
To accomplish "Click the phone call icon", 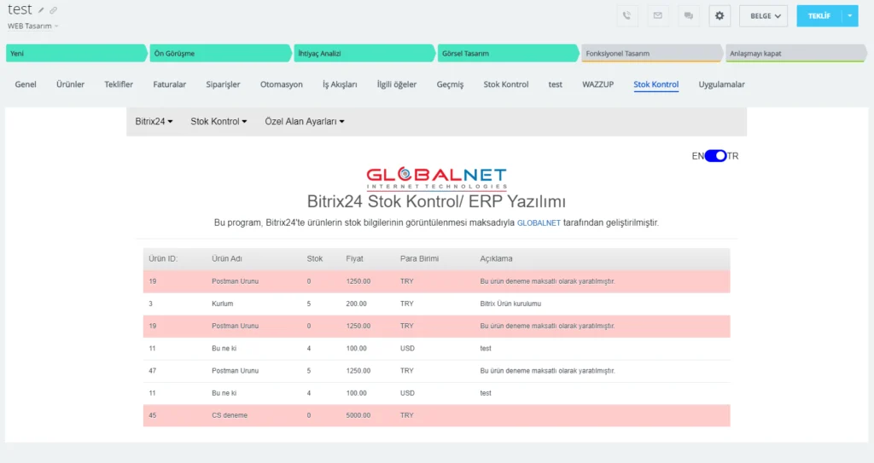I will (x=627, y=15).
